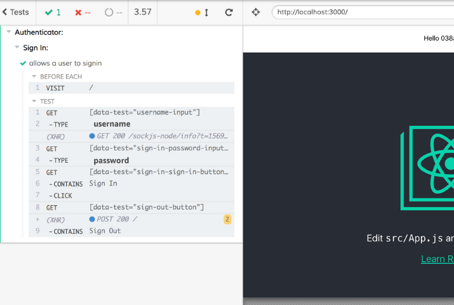
Task: Collapse the Authenticator suite
Action: (x=9, y=32)
